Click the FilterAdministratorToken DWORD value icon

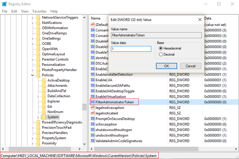(x=93, y=102)
